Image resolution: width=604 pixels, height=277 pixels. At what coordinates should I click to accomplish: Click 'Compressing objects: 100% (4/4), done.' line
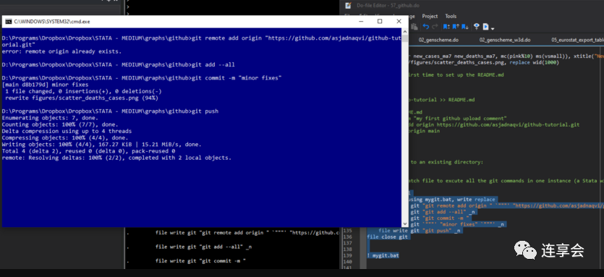click(x=65, y=138)
